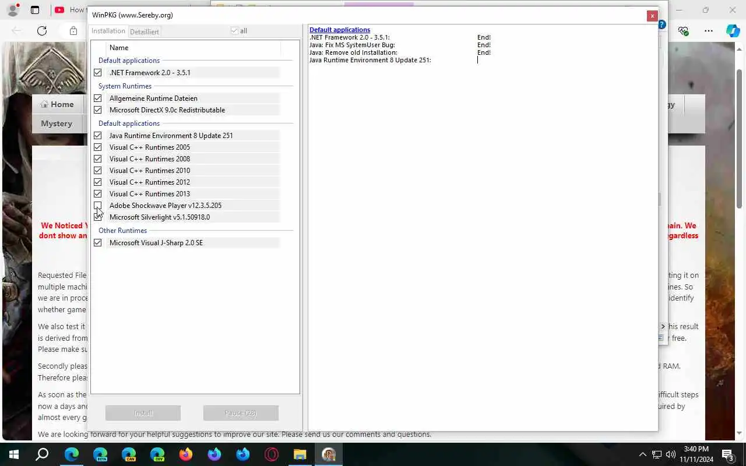
Task: Open taskbar clock showing 3:40 PM
Action: [696, 454]
